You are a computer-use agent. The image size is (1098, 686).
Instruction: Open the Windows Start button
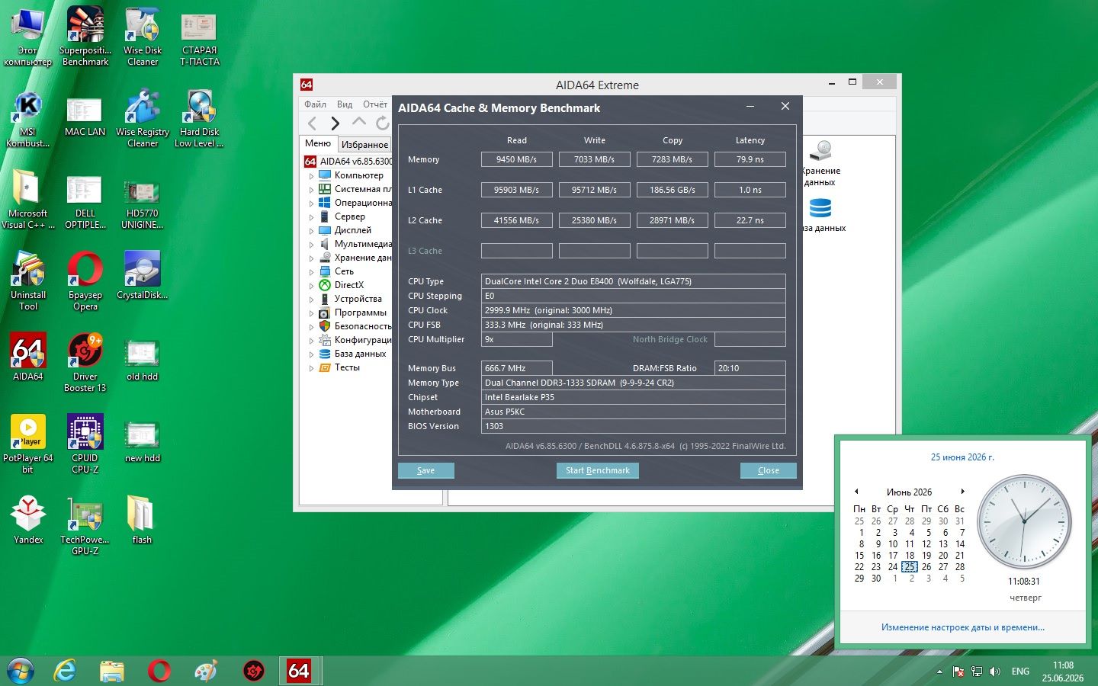click(20, 672)
